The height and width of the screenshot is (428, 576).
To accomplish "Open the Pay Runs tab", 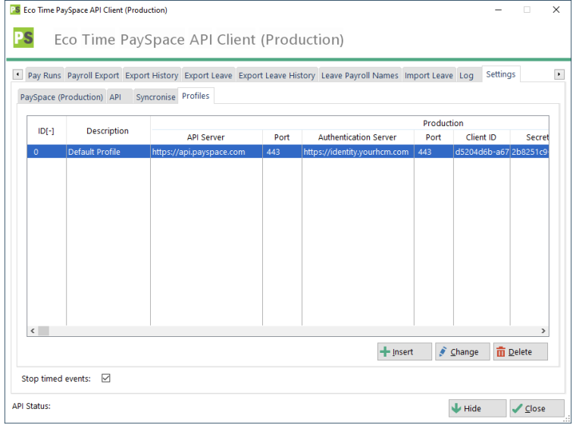I will click(x=44, y=75).
